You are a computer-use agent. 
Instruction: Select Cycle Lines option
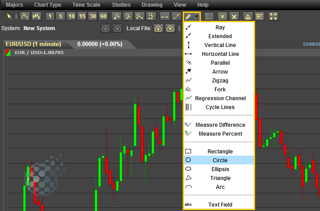(219, 107)
